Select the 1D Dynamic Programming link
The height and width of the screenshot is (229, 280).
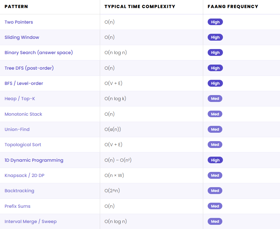click(x=34, y=160)
